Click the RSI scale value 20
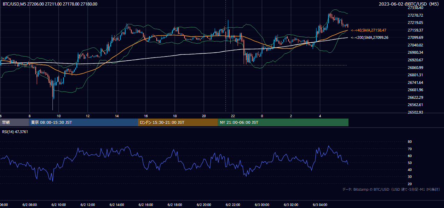Screen dimensions: 444x208 pyautogui.click(x=410, y=184)
